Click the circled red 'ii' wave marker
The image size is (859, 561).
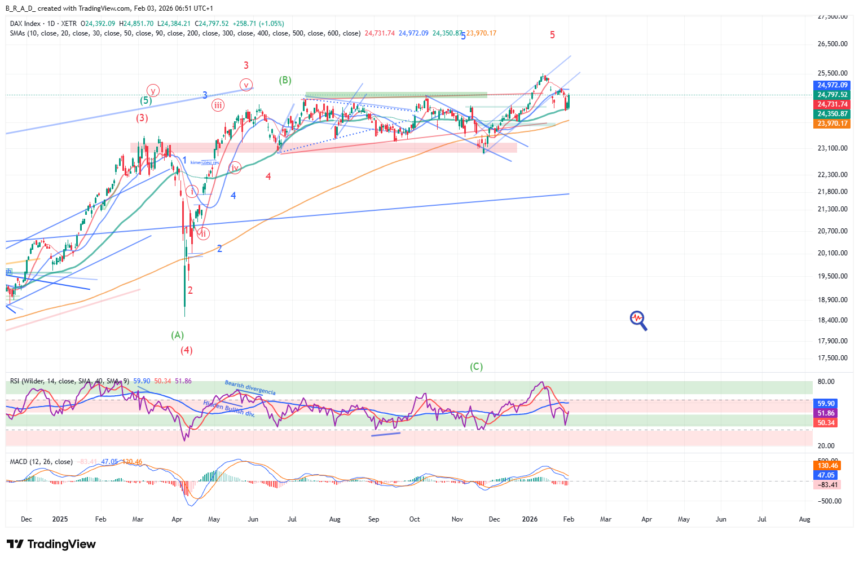[x=203, y=233]
